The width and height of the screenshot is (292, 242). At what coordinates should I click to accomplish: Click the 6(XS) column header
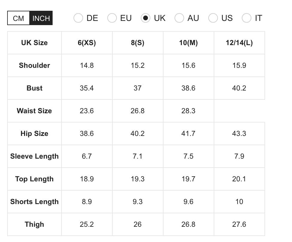[x=87, y=43]
